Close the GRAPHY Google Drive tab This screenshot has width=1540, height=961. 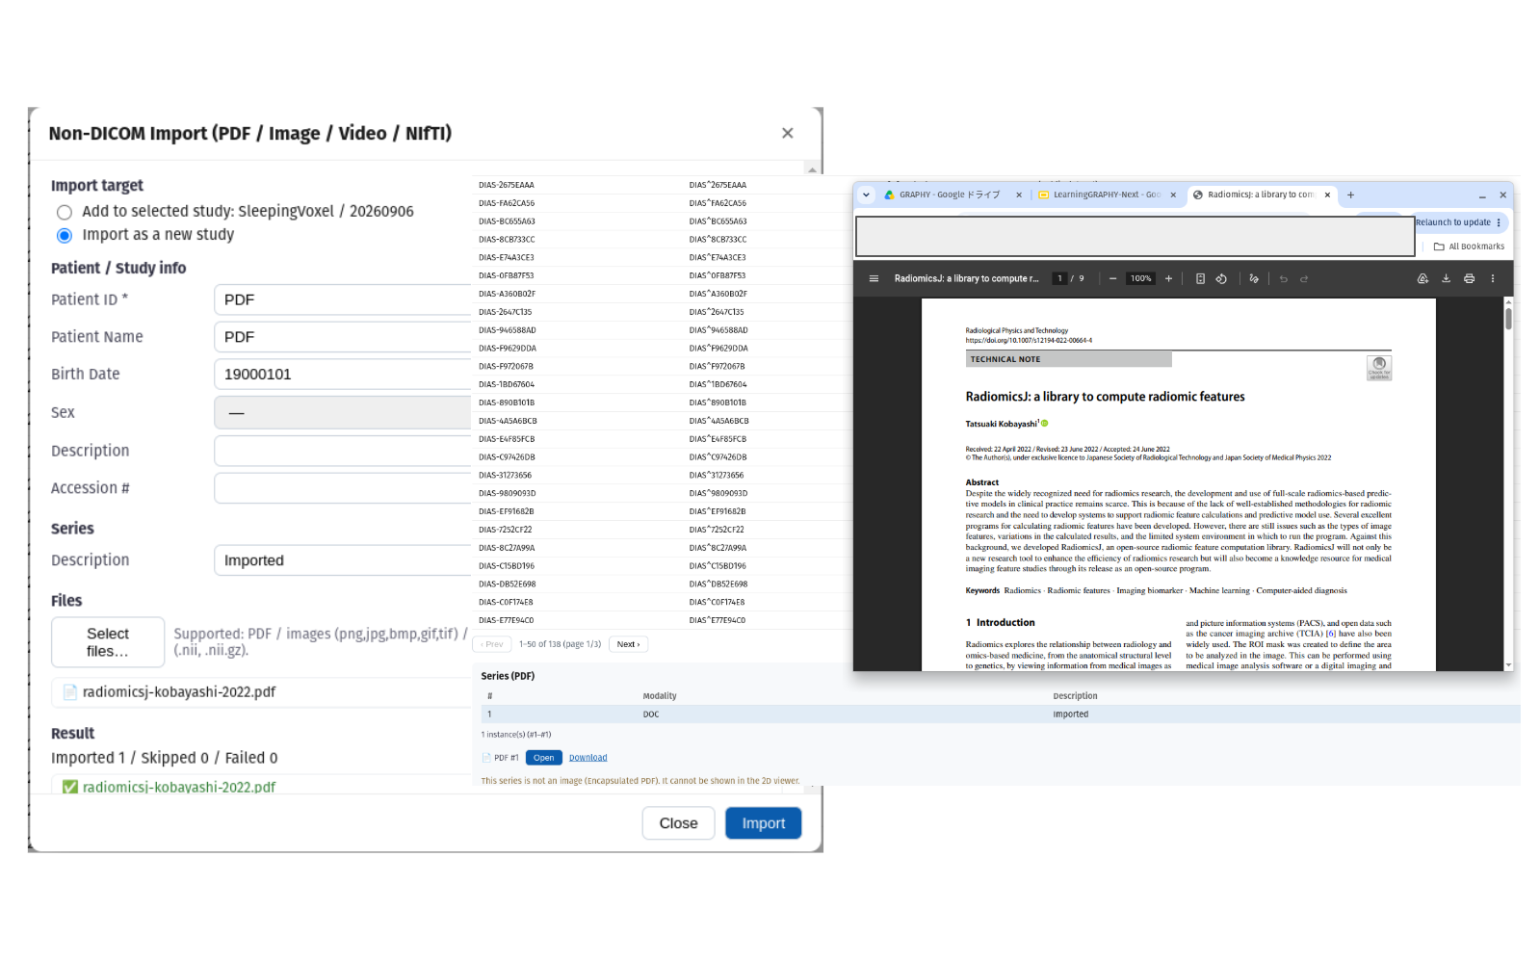1019,195
